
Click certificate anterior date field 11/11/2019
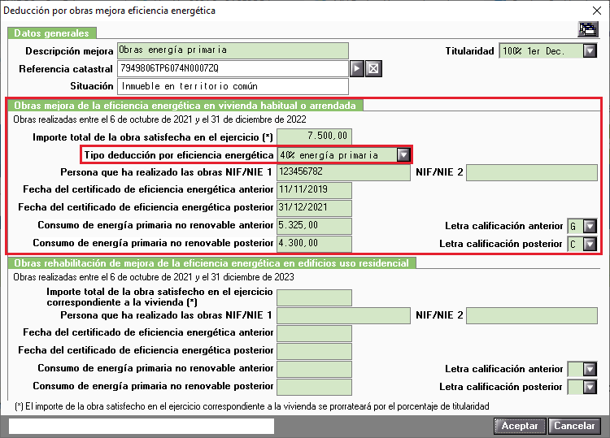click(314, 190)
